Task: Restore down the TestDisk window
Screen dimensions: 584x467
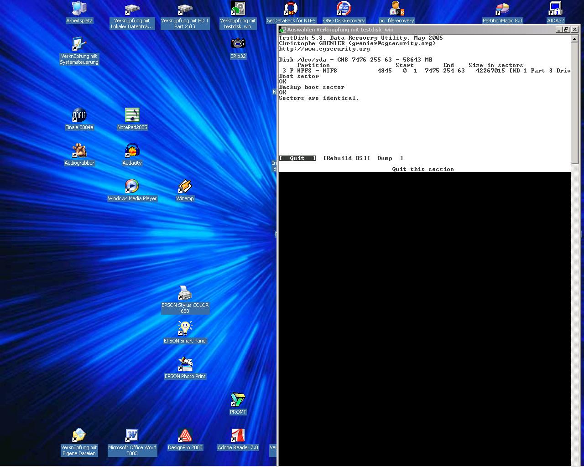Action: 567,30
